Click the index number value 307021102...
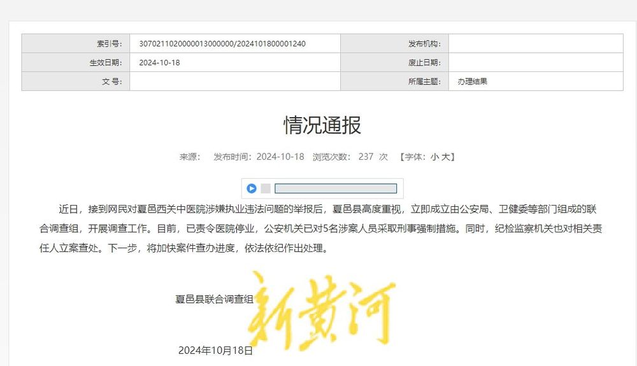The height and width of the screenshot is (366, 637). point(222,44)
